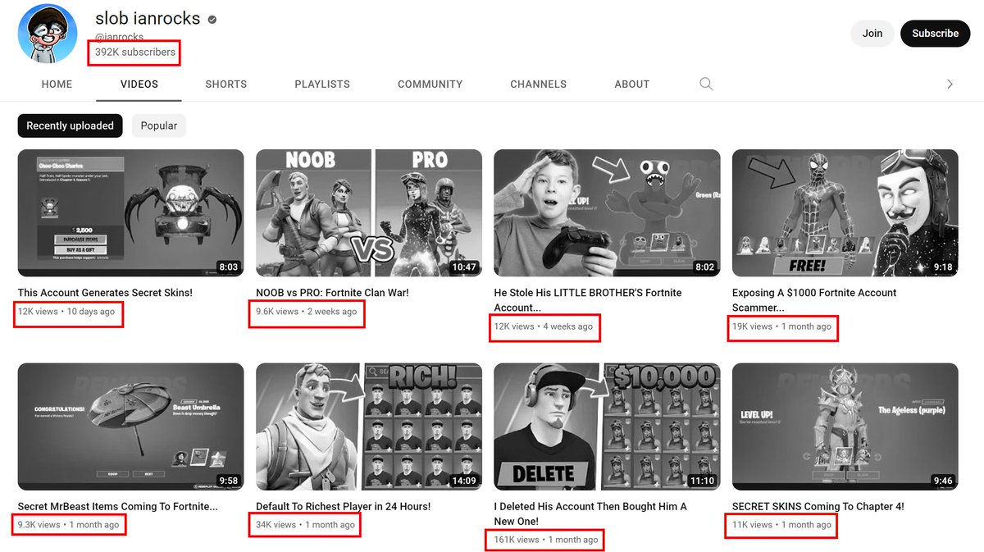Open the ABOUT tab
Viewport: 984px width, 552px height.
click(x=632, y=84)
